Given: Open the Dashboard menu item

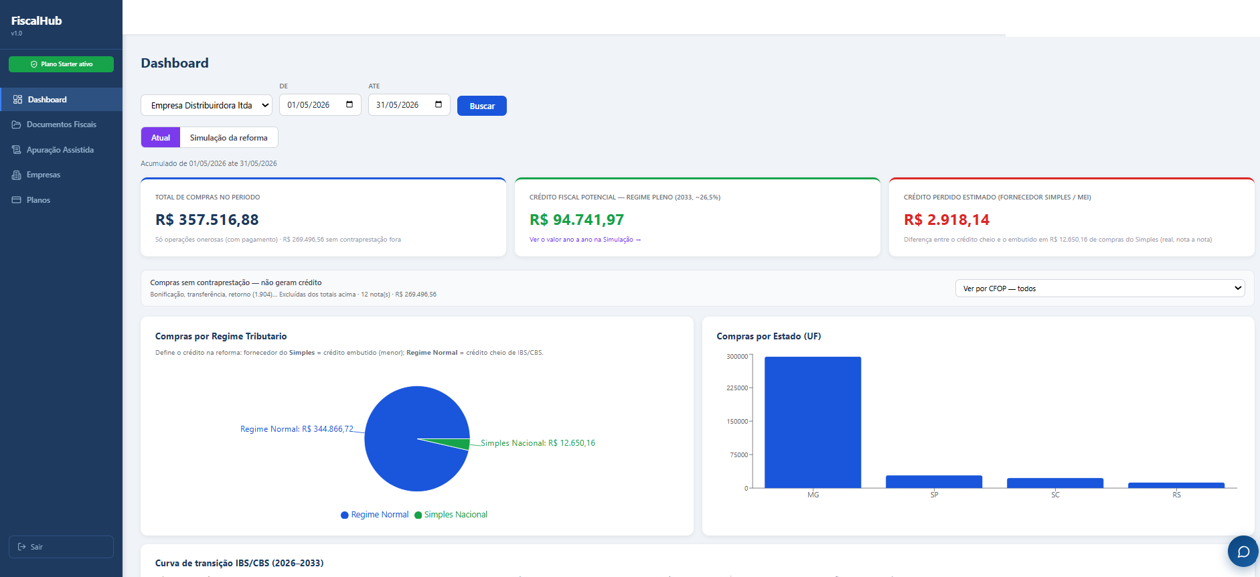Looking at the screenshot, I should point(62,100).
